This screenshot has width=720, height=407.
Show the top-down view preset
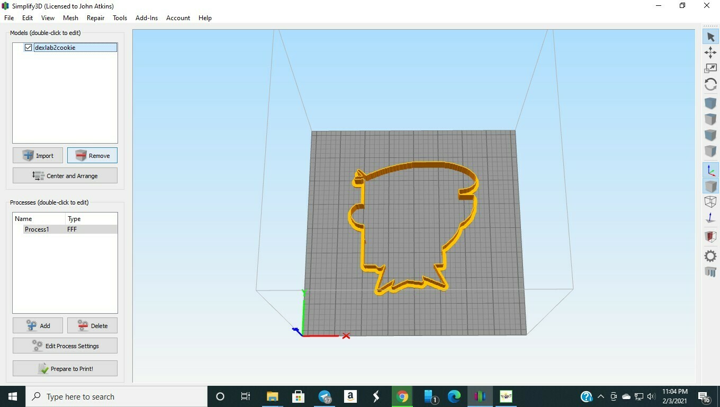[710, 119]
